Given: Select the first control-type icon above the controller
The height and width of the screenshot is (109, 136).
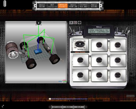Looking at the screenshot, I should (x=71, y=23).
